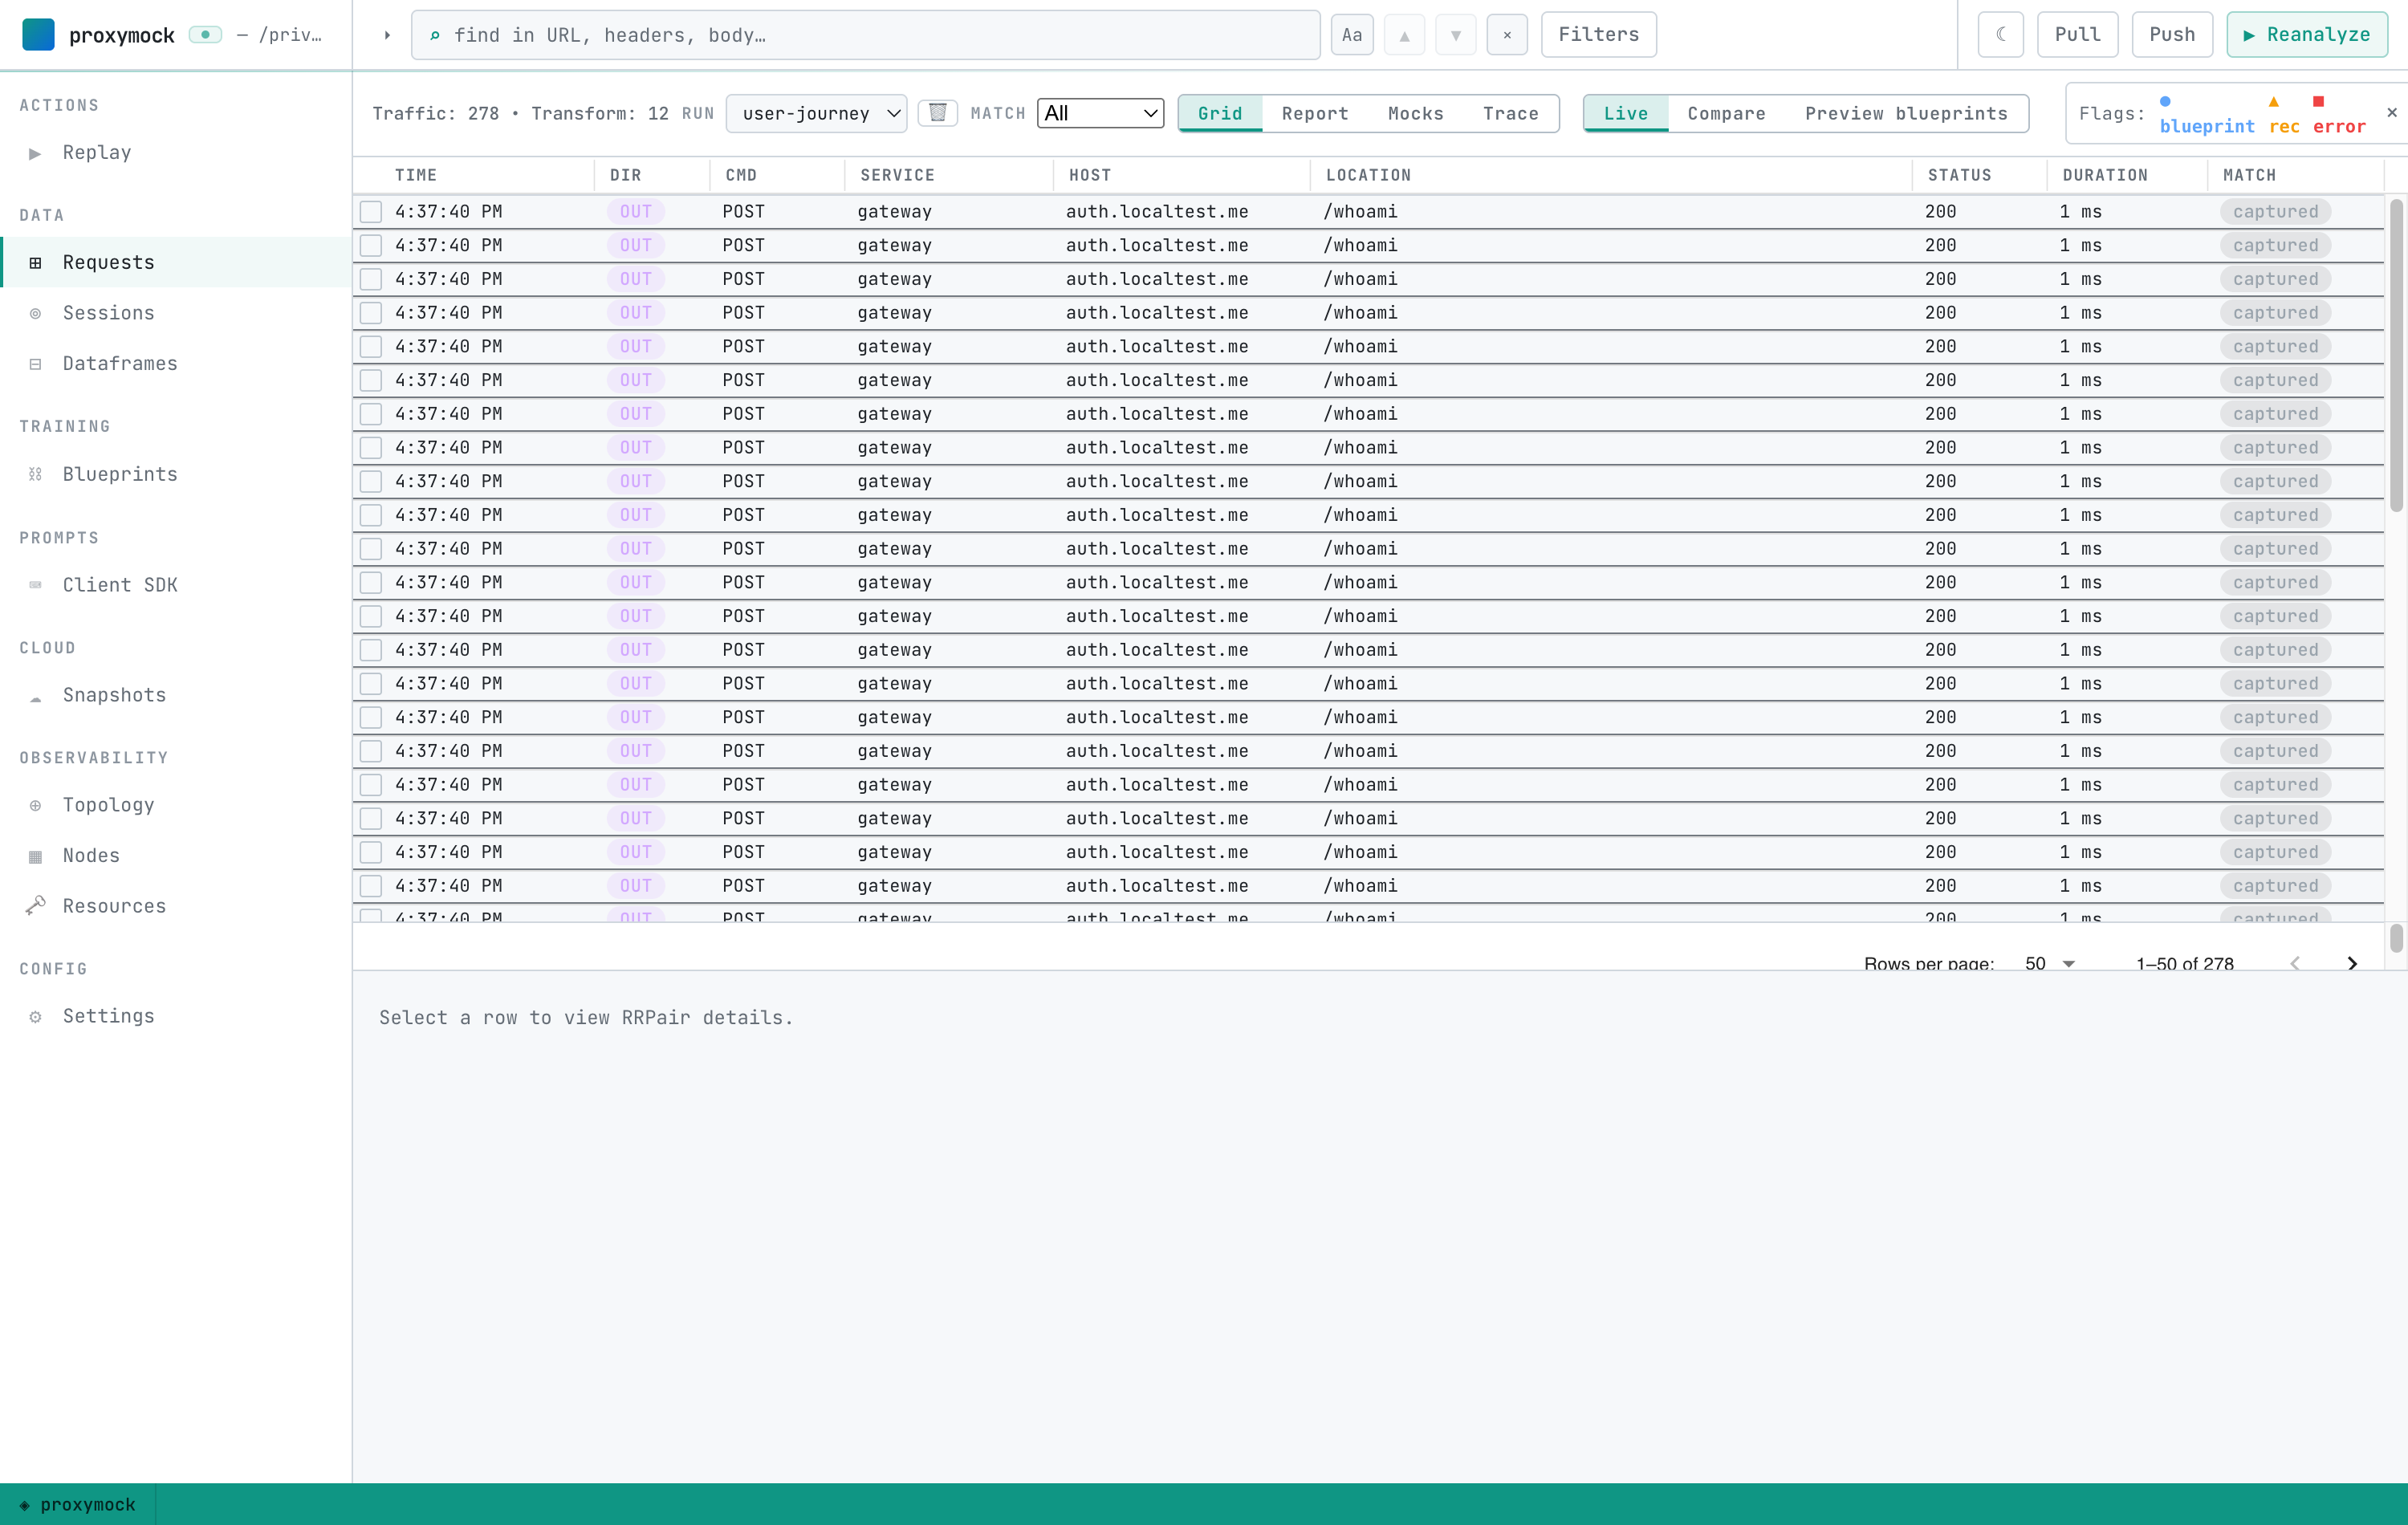2408x1525 pixels.
Task: Run Reanalyze
Action: 2306,35
